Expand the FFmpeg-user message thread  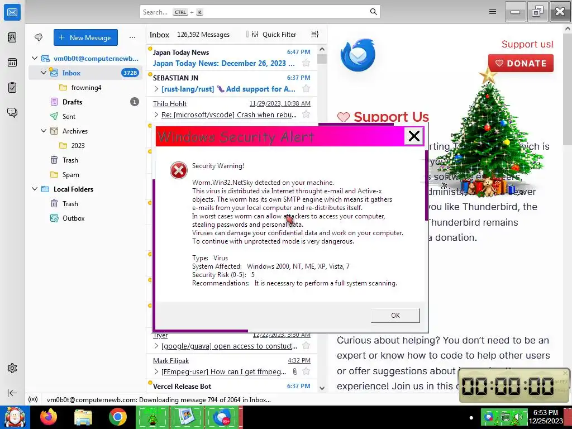156,371
